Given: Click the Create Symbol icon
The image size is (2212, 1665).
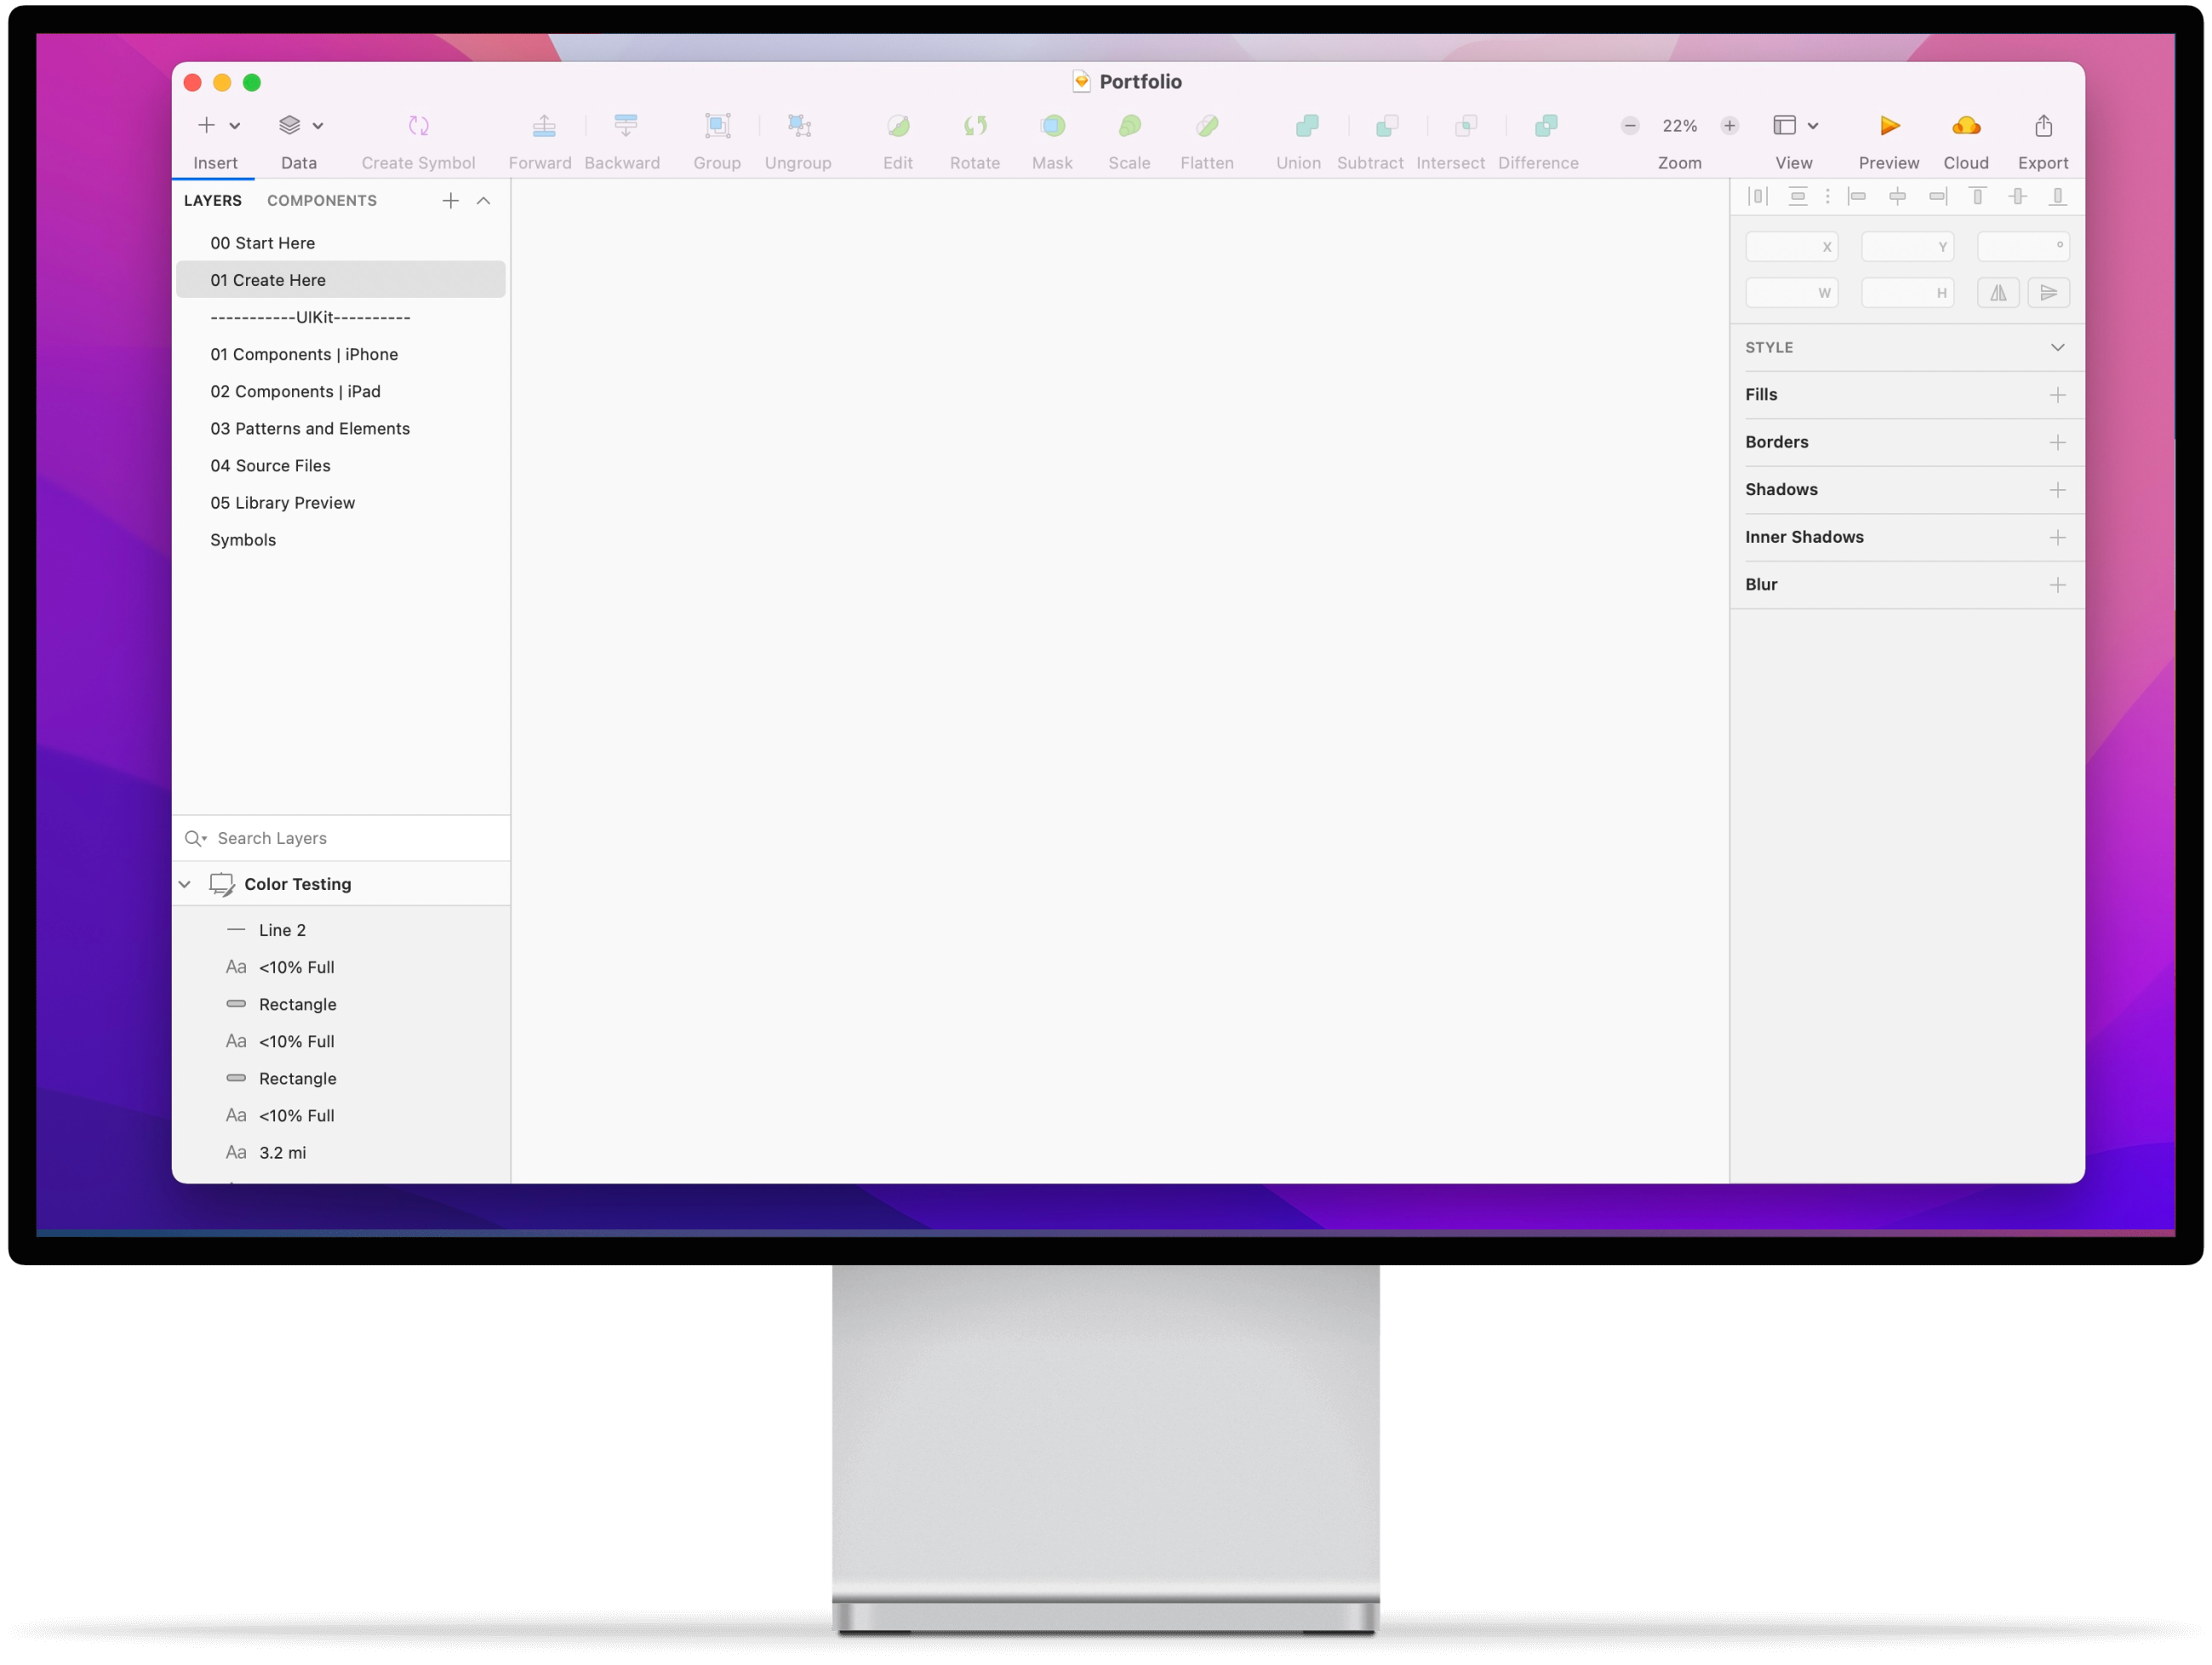Looking at the screenshot, I should [418, 126].
